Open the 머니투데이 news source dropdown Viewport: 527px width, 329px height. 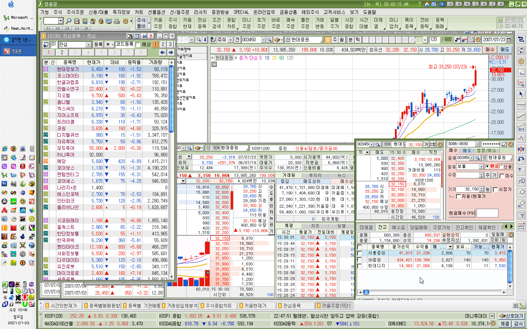pos(492,316)
